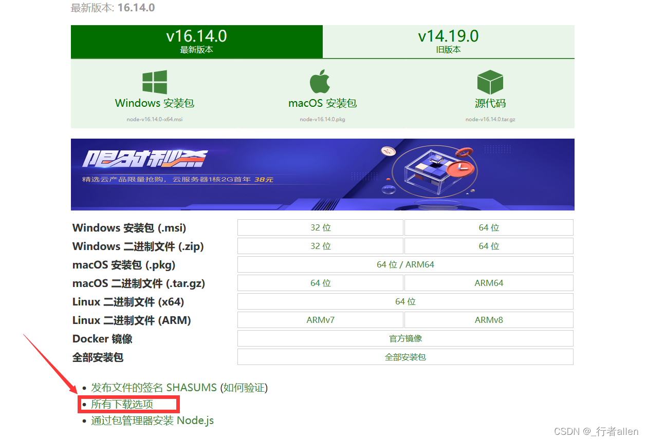Click the Linux 二进制文件 (ARM) row label
This screenshot has width=646, height=441.
pos(132,320)
